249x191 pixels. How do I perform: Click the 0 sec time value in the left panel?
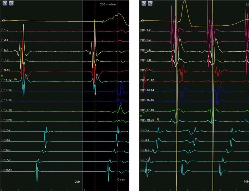point(121,180)
